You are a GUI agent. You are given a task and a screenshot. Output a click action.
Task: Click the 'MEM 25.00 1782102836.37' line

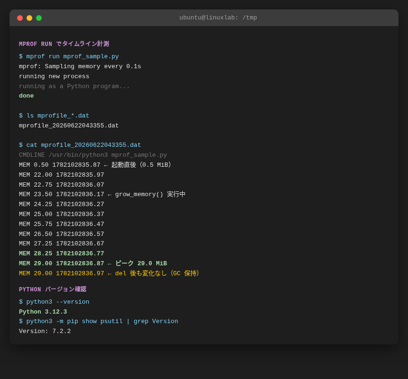(61, 214)
